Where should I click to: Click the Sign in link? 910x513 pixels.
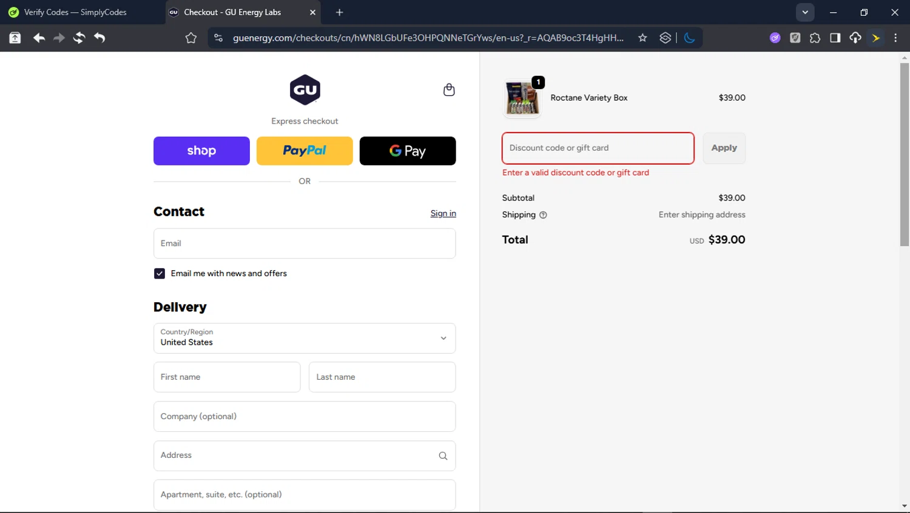click(x=443, y=213)
